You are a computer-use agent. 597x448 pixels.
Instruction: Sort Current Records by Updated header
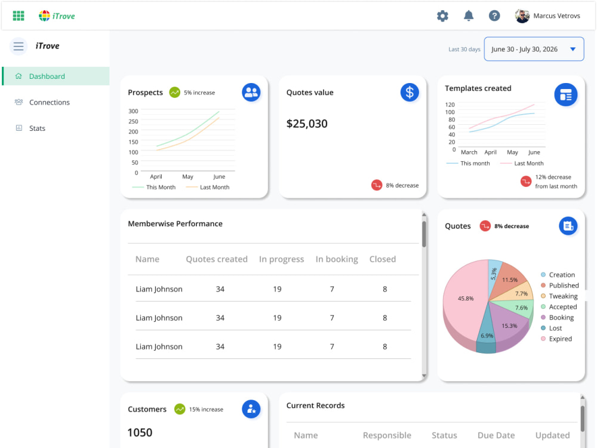[x=552, y=435]
